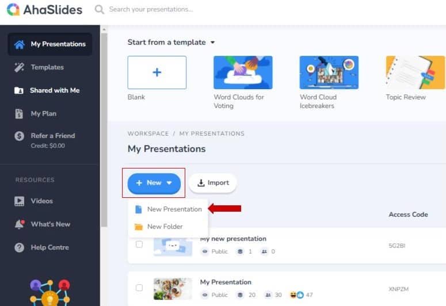Click the Templates magic wand icon
The height and width of the screenshot is (306, 446).
coord(19,67)
